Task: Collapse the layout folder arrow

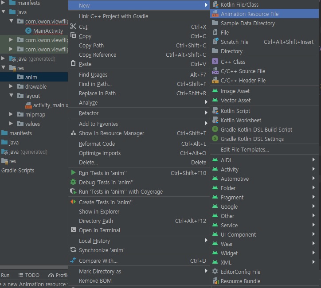Action: (x=12, y=95)
